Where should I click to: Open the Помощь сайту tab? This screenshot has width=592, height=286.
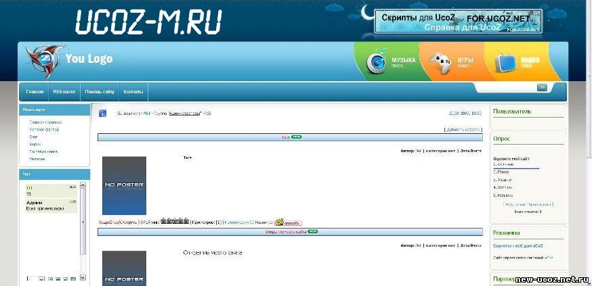click(x=100, y=92)
